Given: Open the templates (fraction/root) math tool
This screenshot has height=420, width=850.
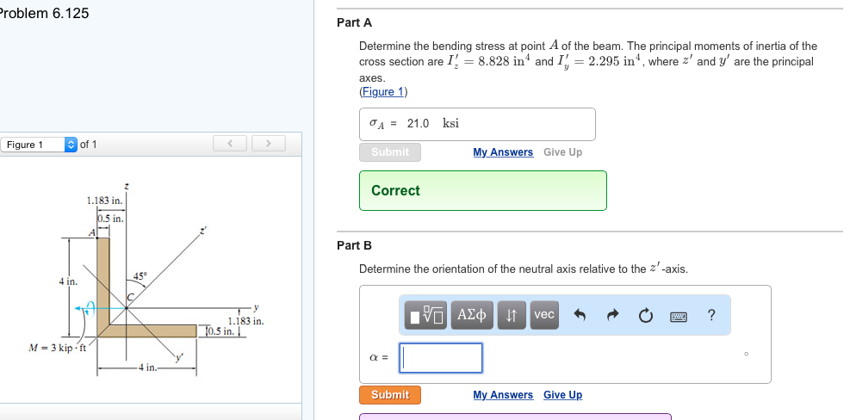Looking at the screenshot, I should 425,315.
